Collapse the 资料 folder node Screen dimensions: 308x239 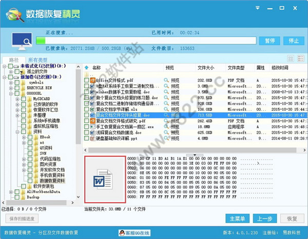[17, 132]
